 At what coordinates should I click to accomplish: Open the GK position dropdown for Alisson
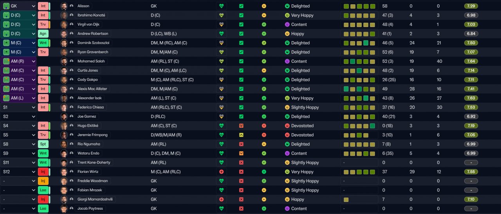[19, 6]
